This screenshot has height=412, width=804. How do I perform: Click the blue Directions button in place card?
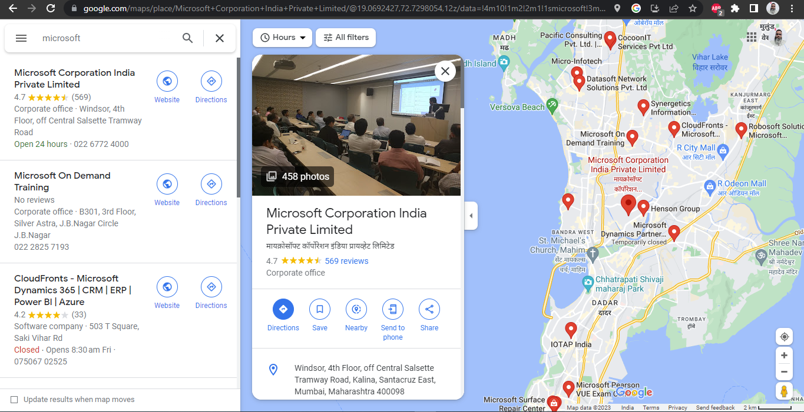click(283, 309)
